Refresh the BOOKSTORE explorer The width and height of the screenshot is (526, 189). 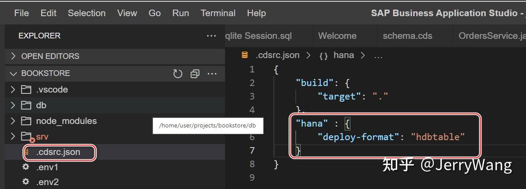click(x=177, y=73)
